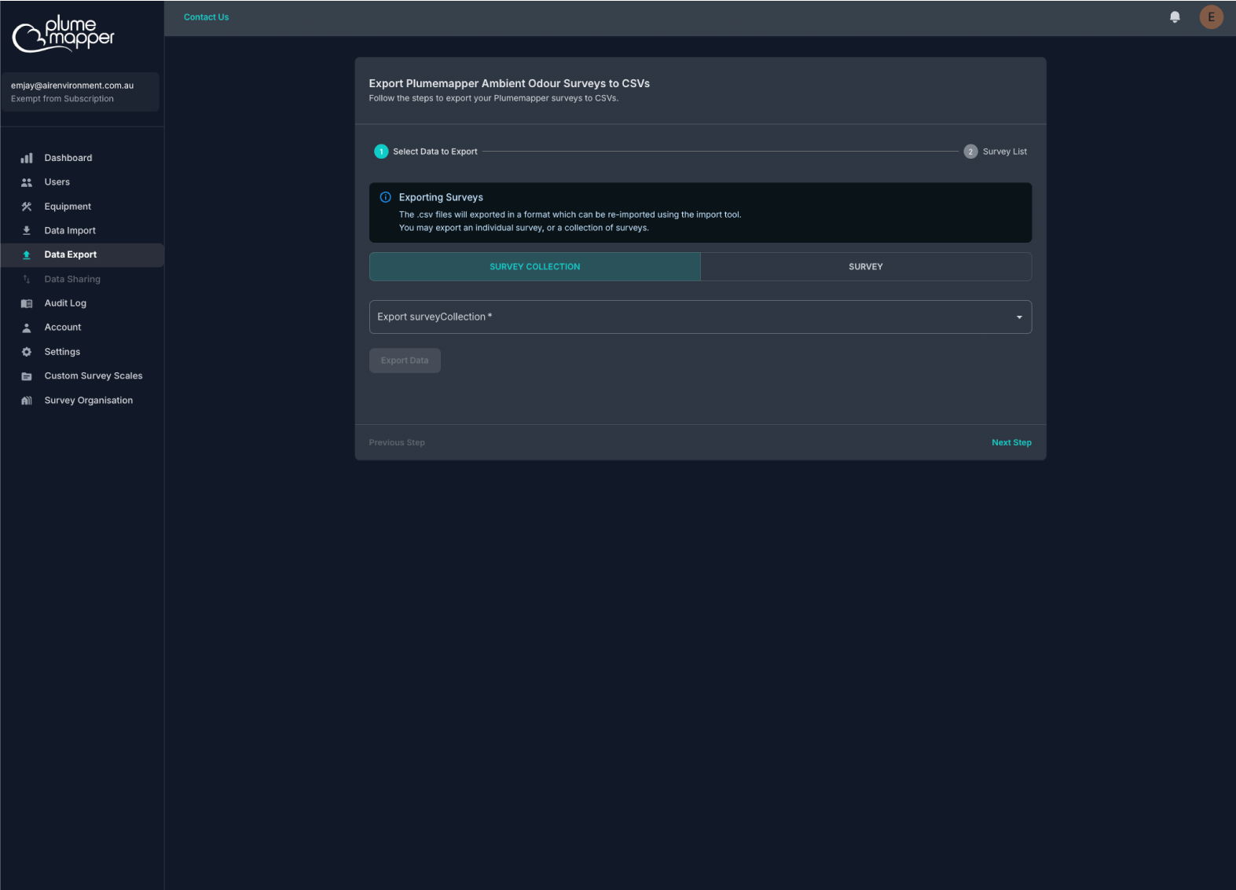This screenshot has width=1236, height=890.
Task: Click the Survey Organisation building icon
Action: pos(27,401)
